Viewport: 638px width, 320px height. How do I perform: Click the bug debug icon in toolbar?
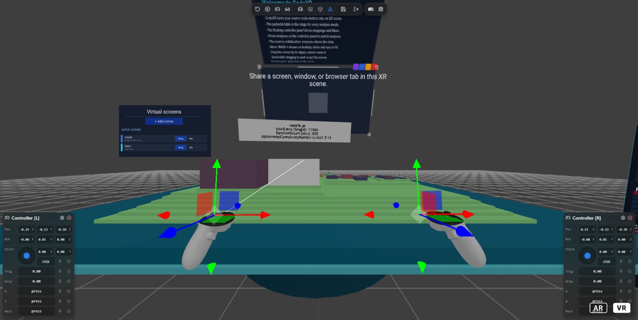point(381,9)
